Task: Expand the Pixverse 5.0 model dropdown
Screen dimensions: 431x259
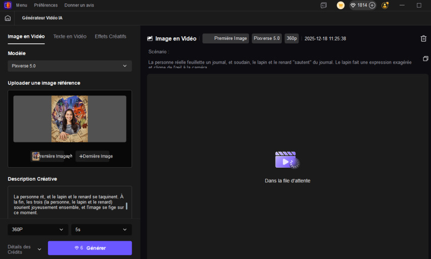Action: pyautogui.click(x=70, y=66)
